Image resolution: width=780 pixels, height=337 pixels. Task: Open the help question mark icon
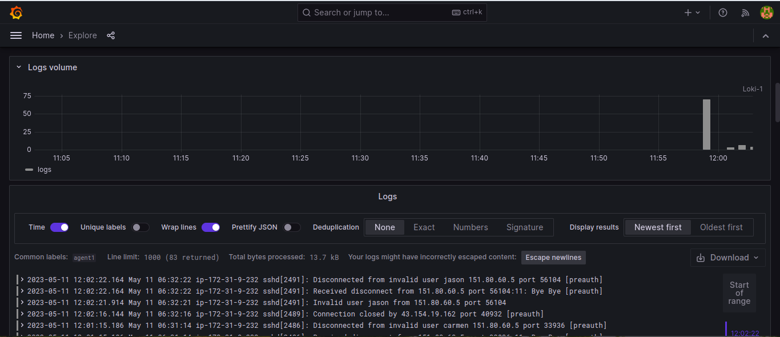pyautogui.click(x=723, y=13)
